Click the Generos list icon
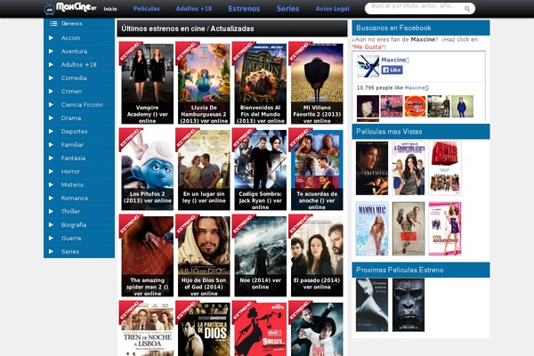Screen dimensions: 534x356 (x=53, y=23)
